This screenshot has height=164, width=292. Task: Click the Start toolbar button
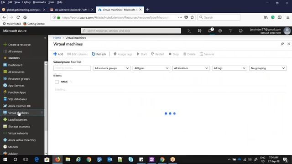pyautogui.click(x=142, y=54)
